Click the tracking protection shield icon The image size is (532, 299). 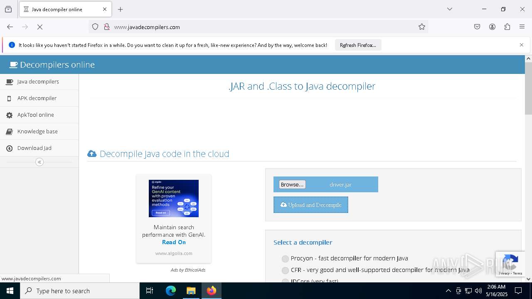click(x=95, y=27)
